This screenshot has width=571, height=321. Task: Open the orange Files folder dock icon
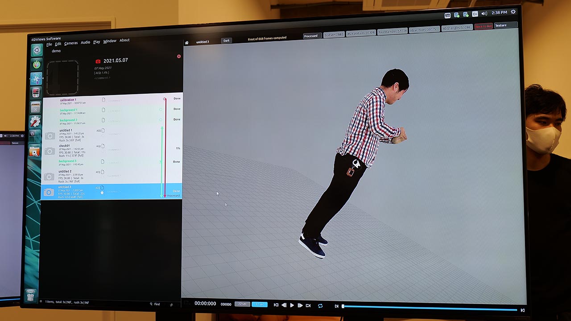click(34, 151)
